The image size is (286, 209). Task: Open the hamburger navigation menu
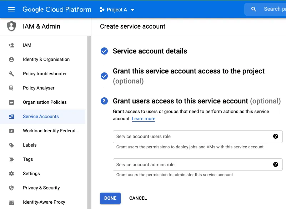tap(11, 9)
